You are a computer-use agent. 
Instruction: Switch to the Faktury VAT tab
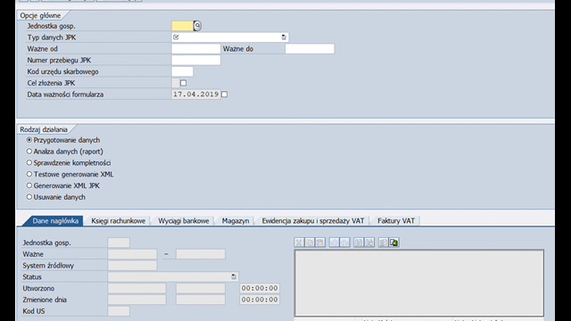click(x=396, y=221)
